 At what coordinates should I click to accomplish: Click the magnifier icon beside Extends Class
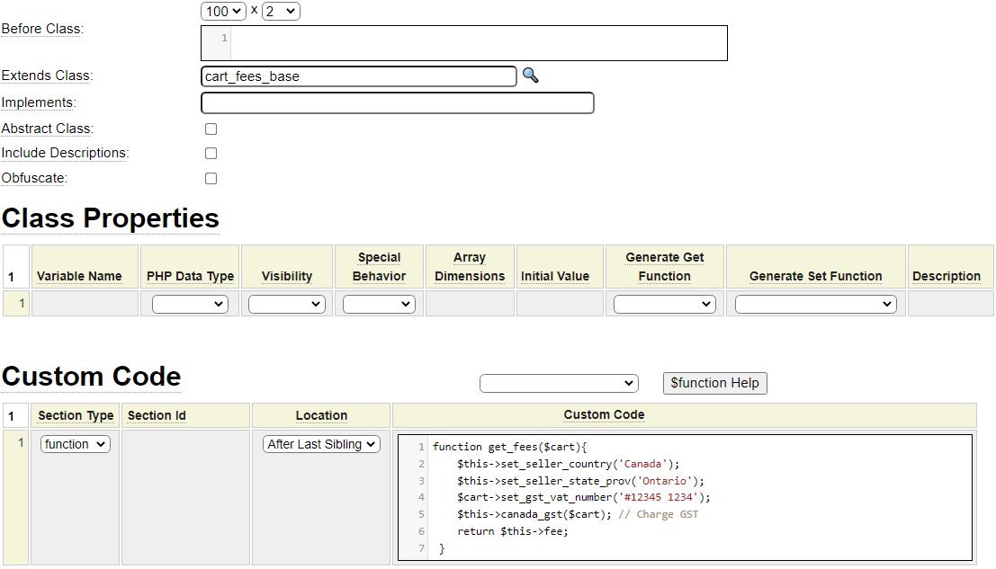coord(531,76)
